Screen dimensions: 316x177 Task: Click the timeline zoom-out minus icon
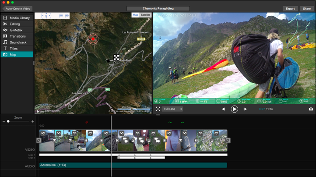(3, 121)
